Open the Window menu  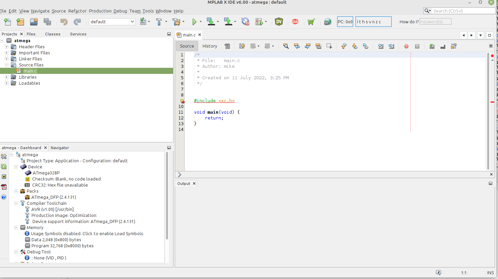click(x=164, y=11)
